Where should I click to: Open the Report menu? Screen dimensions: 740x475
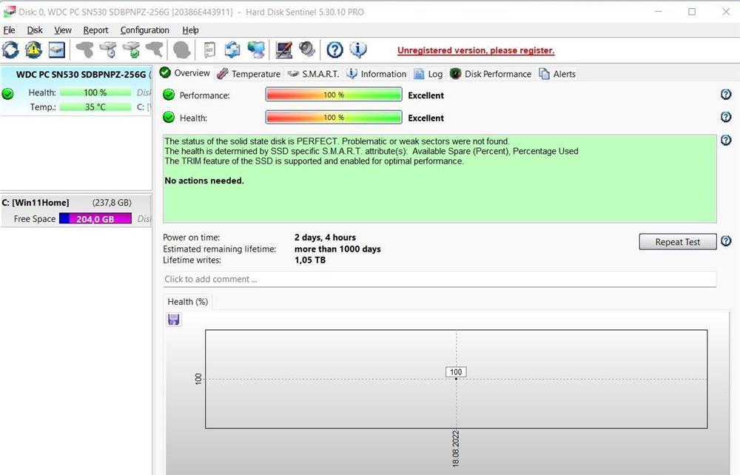(x=95, y=30)
